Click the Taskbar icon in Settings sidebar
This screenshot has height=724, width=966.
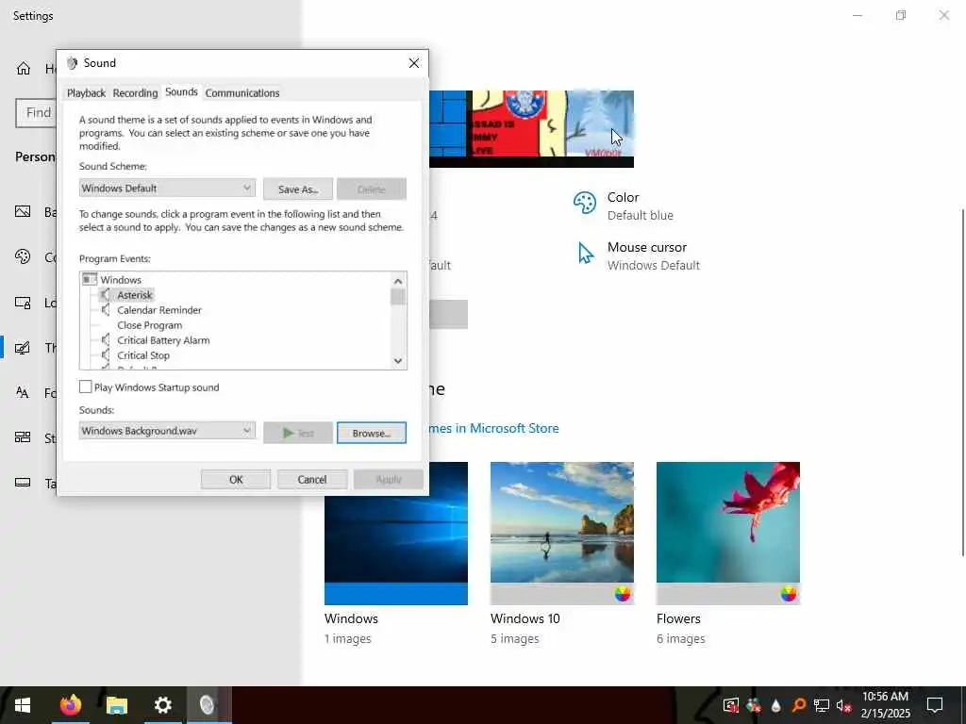(x=23, y=483)
